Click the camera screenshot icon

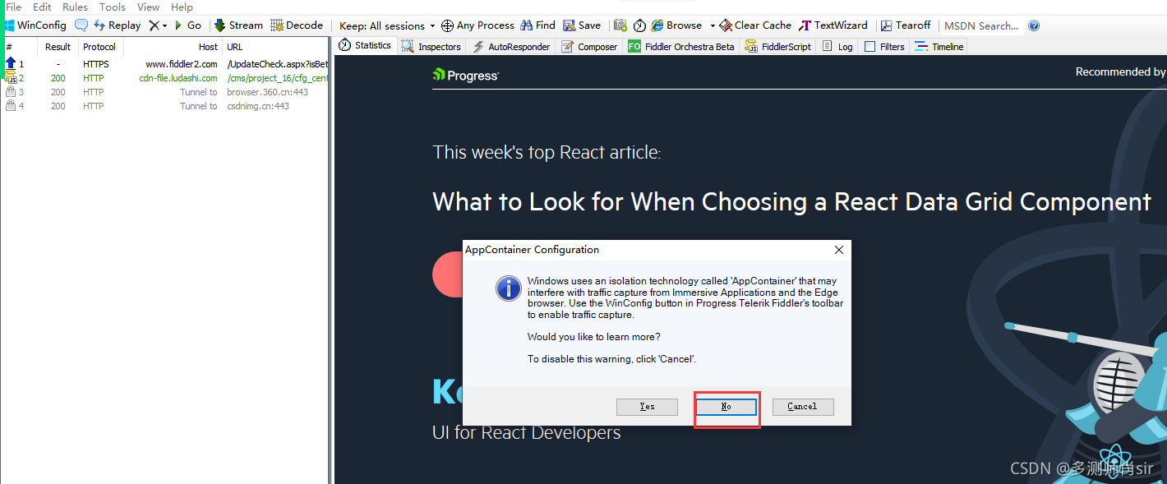pos(620,25)
